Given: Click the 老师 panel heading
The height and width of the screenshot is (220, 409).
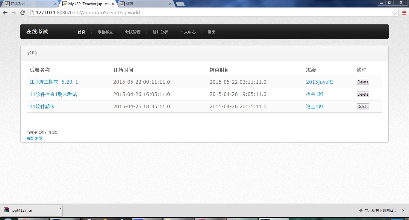Looking at the screenshot, I should pos(32,53).
